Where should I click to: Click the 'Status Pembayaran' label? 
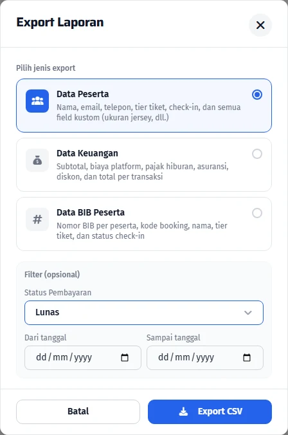click(x=58, y=292)
